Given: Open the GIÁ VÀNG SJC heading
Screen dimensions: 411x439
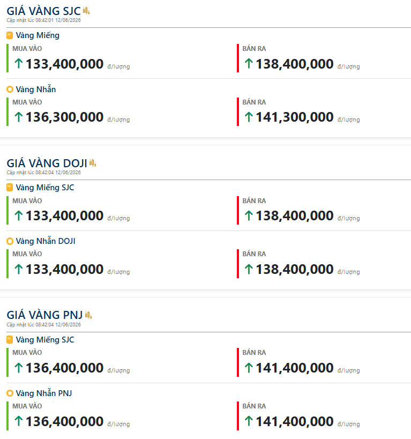Looking at the screenshot, I should tap(44, 11).
